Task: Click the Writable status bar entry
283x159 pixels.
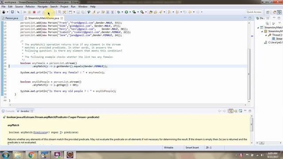Action: (168, 148)
